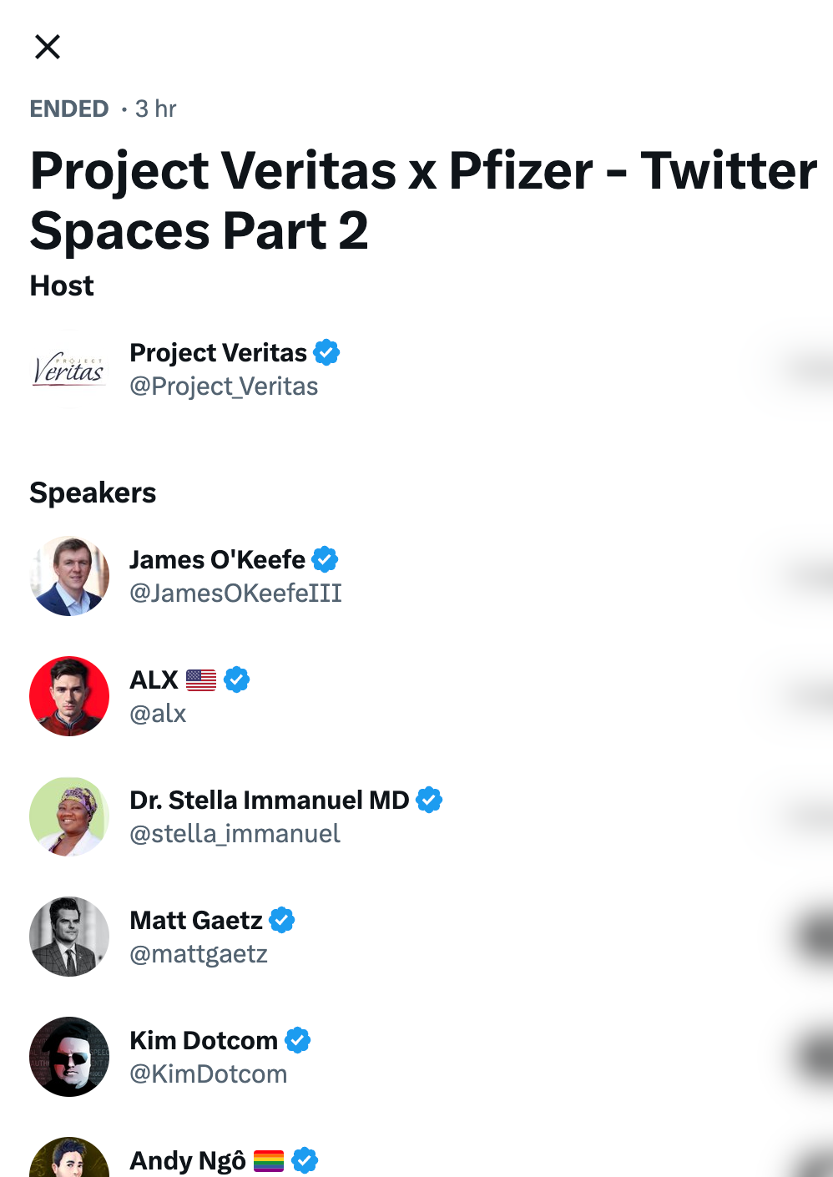833x1177 pixels.
Task: Click James O'Keefe's verified checkmark
Action: click(x=325, y=559)
